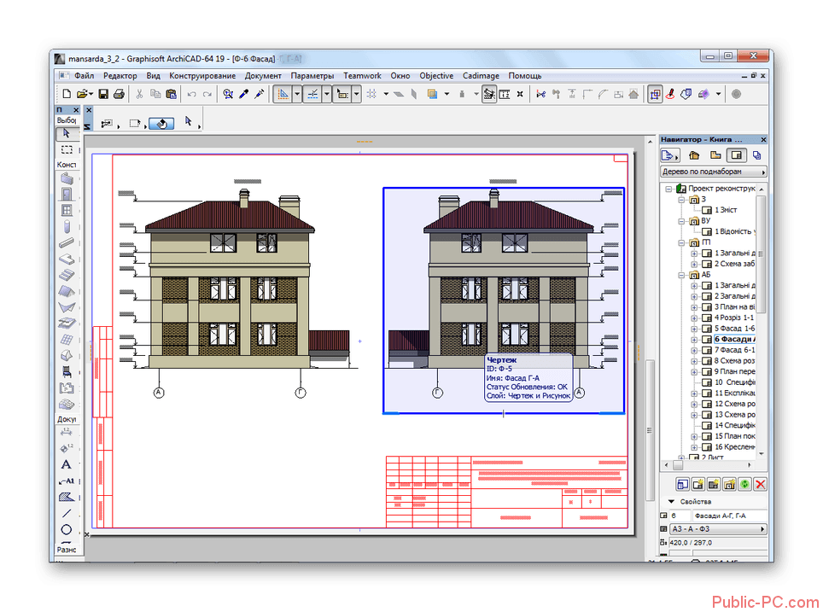The height and width of the screenshot is (612, 823).
Task: Click the Save icon in the toolbar
Action: [x=103, y=94]
